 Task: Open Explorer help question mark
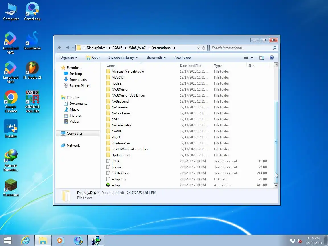pyautogui.click(x=272, y=58)
